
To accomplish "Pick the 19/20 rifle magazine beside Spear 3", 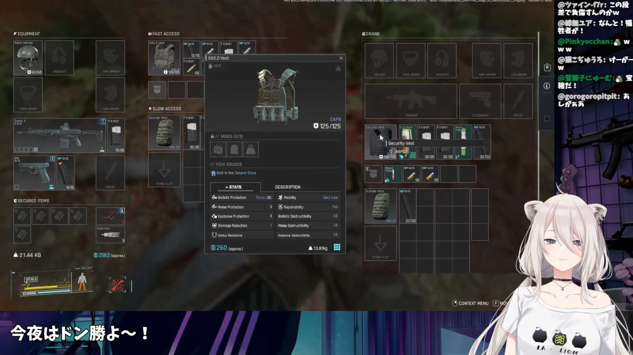I will (x=116, y=135).
